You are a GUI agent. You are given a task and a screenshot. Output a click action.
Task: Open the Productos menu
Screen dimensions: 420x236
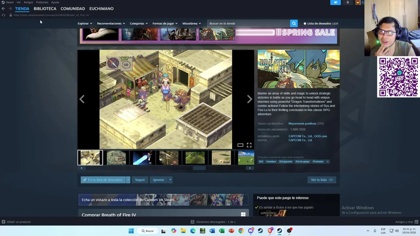point(42,2)
